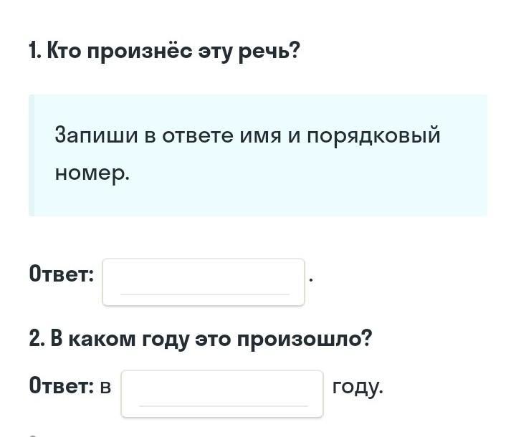Click the underline inside the year field

coord(223,405)
